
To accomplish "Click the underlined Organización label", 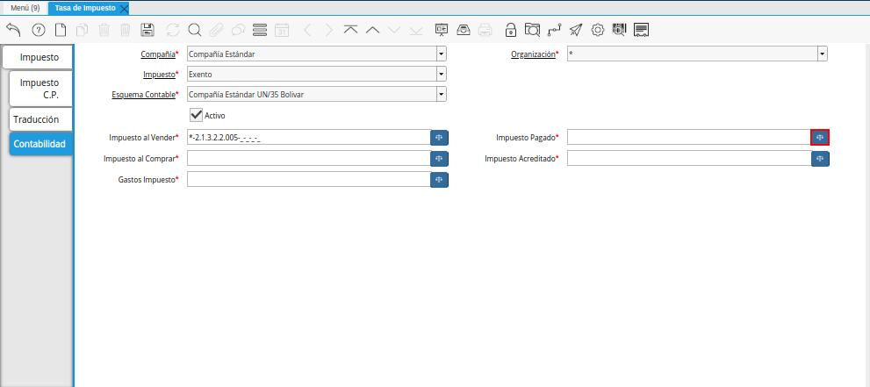I will point(533,55).
